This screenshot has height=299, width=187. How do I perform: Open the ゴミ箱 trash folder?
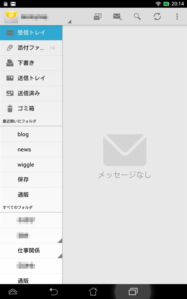pos(31,109)
